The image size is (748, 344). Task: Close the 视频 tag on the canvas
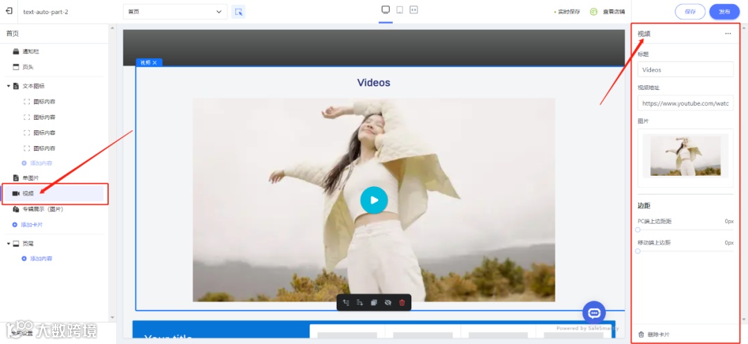(x=154, y=62)
